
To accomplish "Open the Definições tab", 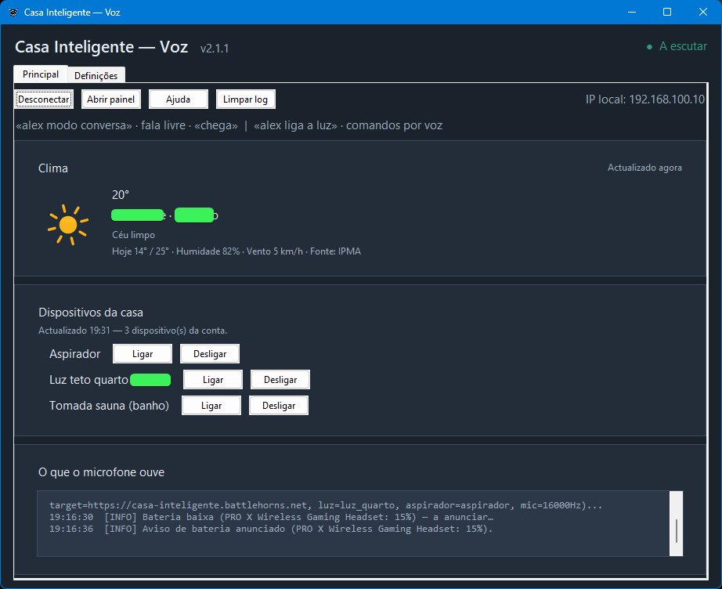I will point(96,75).
